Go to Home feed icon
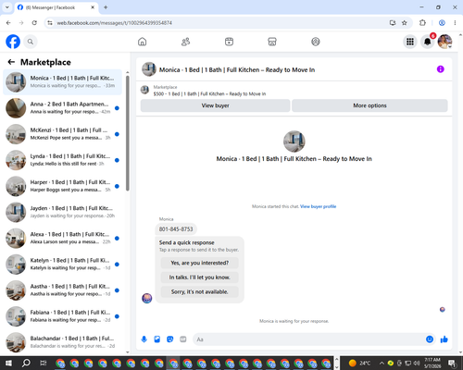Screen dimensions: 463x370 click(142, 42)
